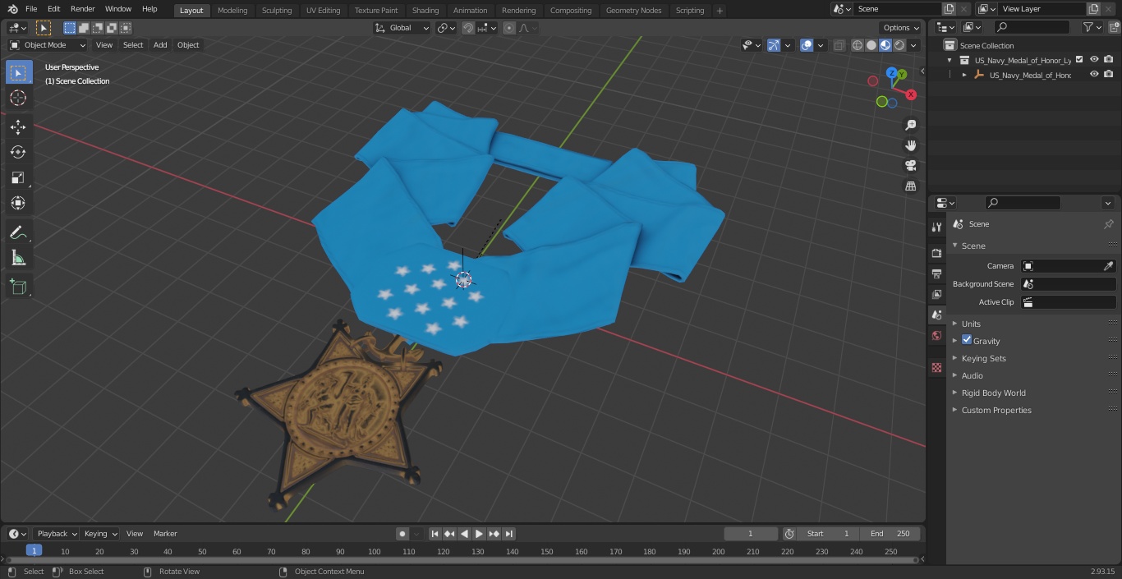The width and height of the screenshot is (1122, 579).
Task: Exclude US_Navy_Medal_of_Honor_Ly collection from view layer
Action: click(1079, 59)
